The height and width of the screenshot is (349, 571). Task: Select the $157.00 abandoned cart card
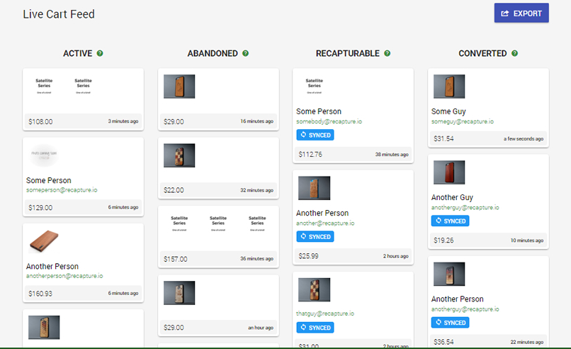coord(218,237)
